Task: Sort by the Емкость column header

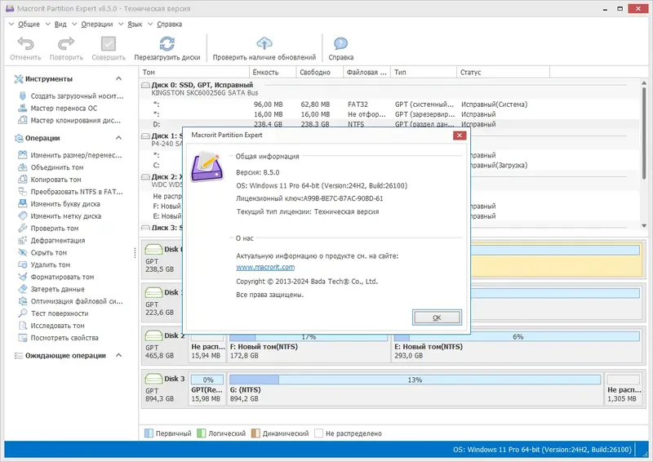Action: coord(273,72)
